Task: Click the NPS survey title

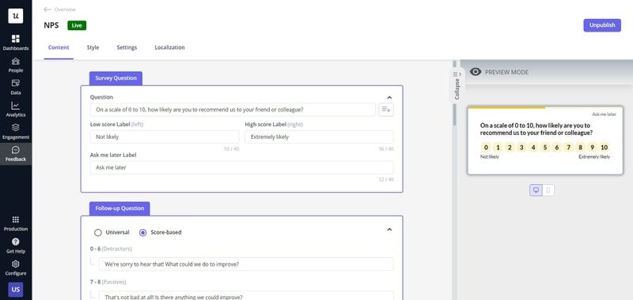Action: coord(51,25)
